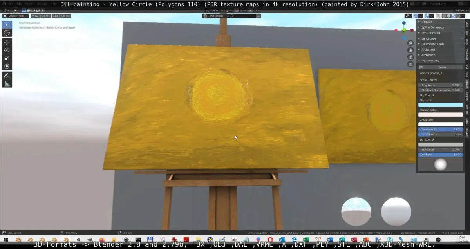Screen dimensions: 470x249
Task: Click the sun direction sphere widget
Action: pyautogui.click(x=441, y=164)
